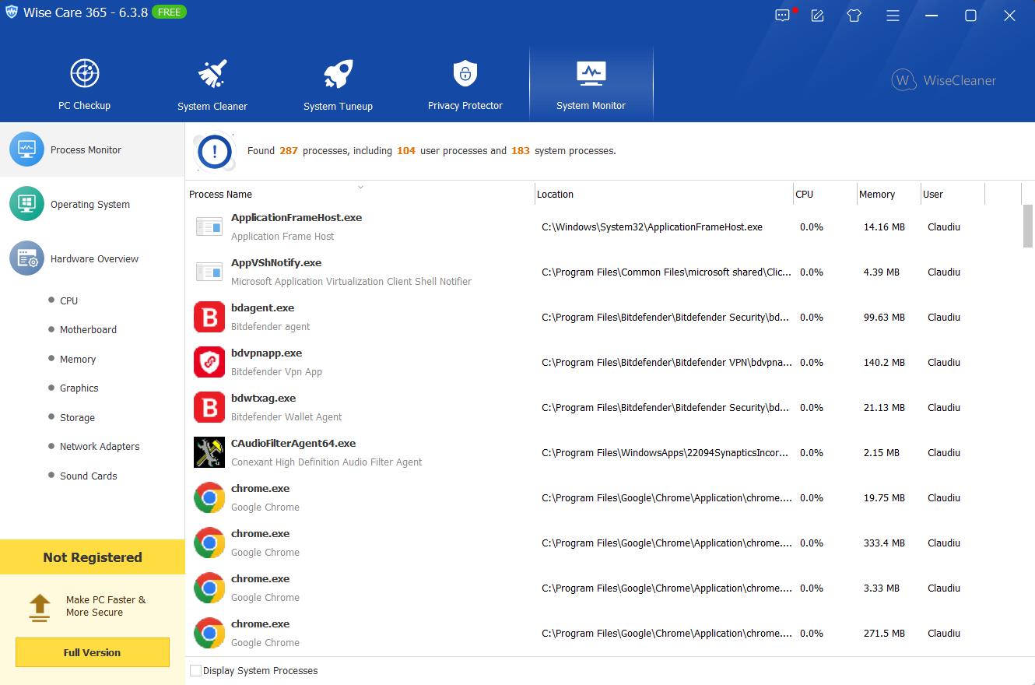Click the upgrade arrow icon

[40, 606]
